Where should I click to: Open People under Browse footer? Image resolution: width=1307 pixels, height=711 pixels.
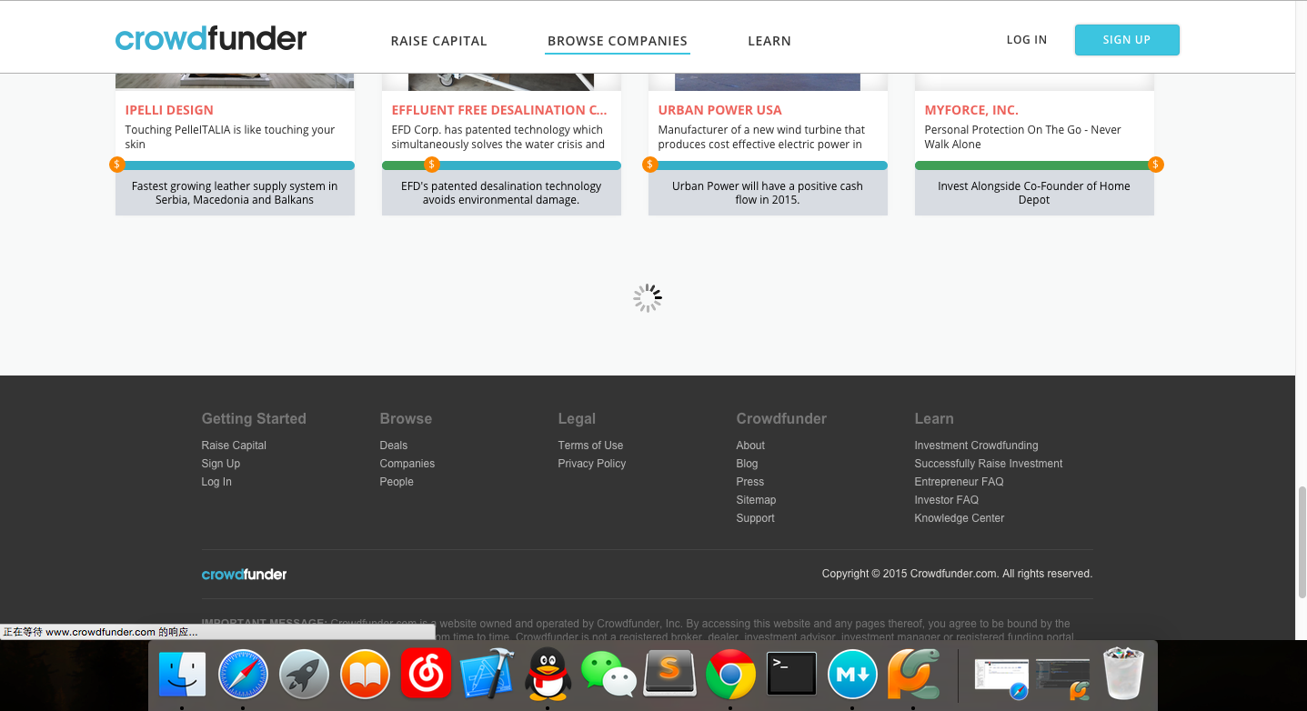tap(397, 482)
